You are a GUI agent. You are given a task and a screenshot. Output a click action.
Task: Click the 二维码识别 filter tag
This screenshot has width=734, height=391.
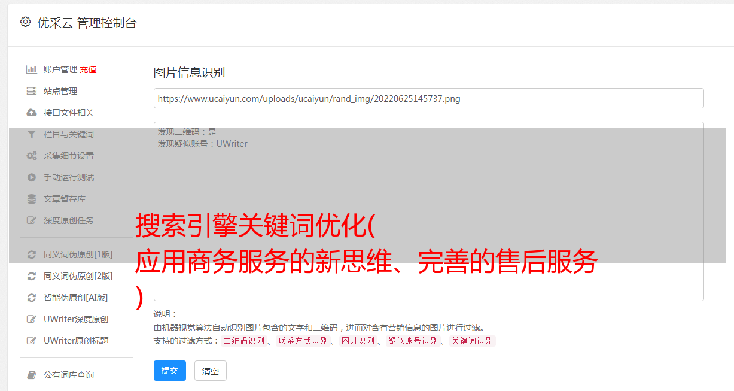[244, 341]
